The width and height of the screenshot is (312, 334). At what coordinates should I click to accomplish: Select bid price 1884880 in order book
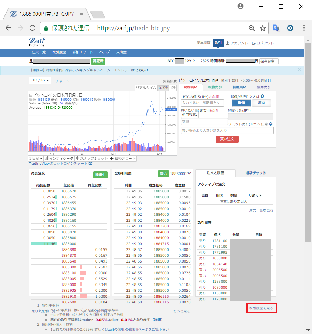[x=69, y=250]
